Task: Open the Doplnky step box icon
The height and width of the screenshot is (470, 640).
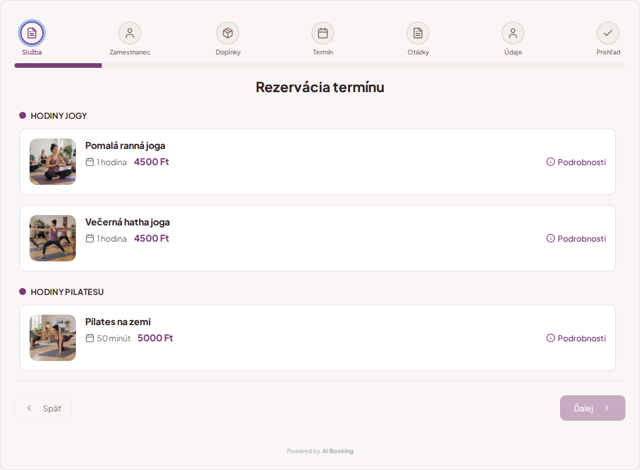Action: point(228,33)
